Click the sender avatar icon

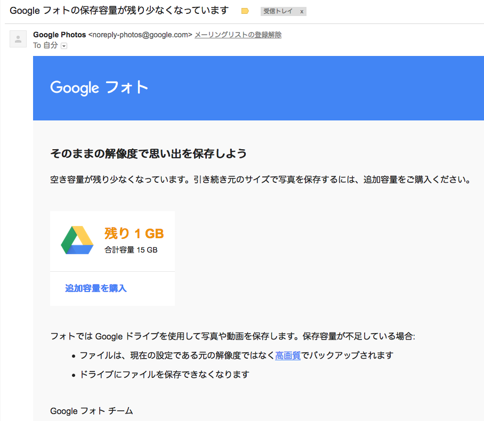click(x=18, y=39)
